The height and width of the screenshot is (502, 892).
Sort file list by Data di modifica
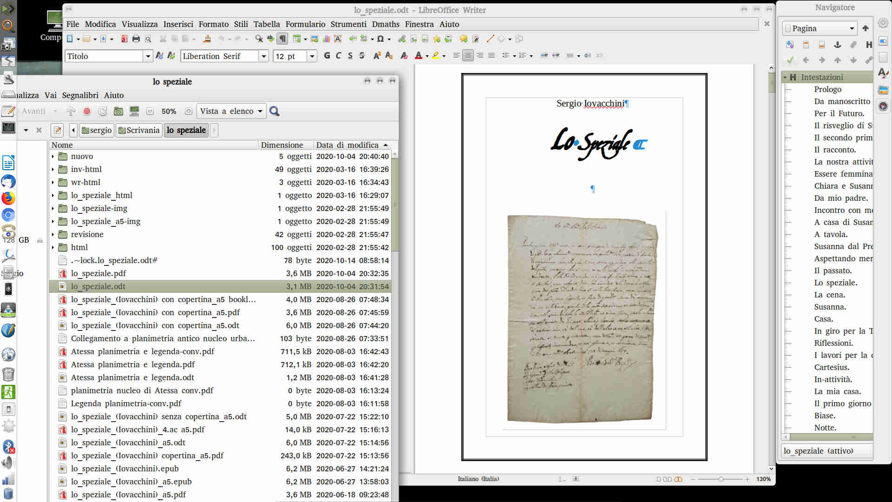click(x=352, y=145)
